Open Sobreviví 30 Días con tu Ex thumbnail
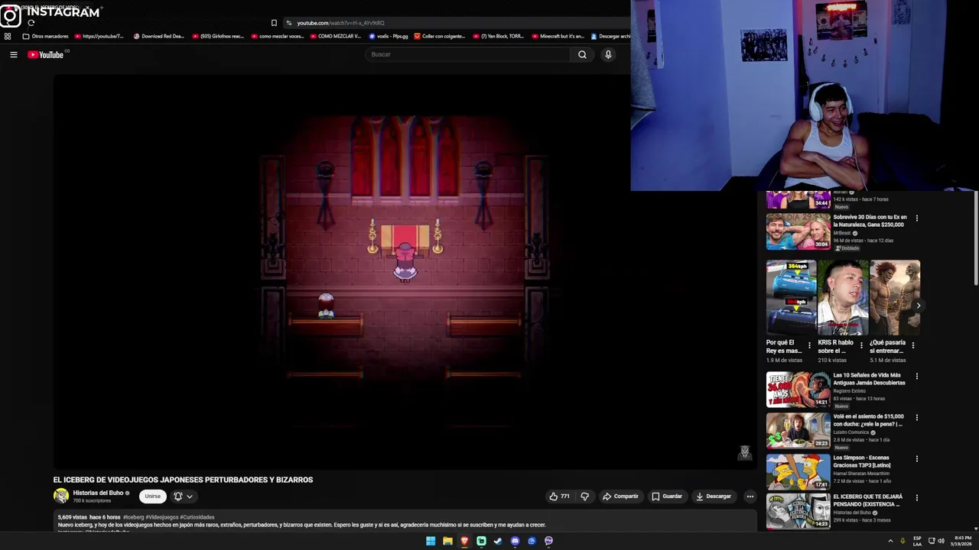The height and width of the screenshot is (550, 979). 798,232
